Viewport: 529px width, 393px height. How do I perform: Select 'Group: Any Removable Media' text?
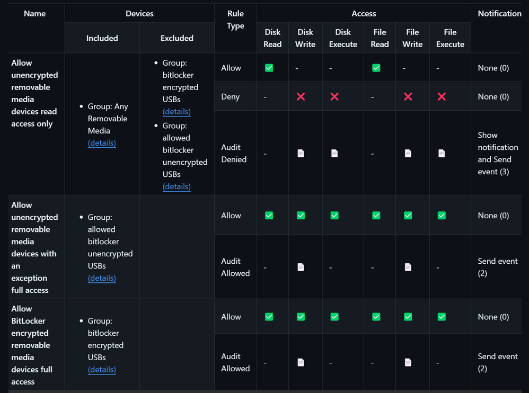tap(108, 119)
